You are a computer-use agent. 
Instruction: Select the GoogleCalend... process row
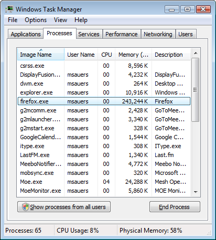coord(104,137)
